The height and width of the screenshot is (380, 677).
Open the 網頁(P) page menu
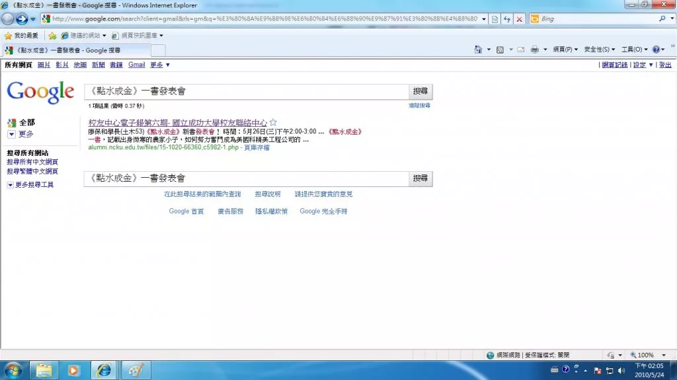[565, 50]
